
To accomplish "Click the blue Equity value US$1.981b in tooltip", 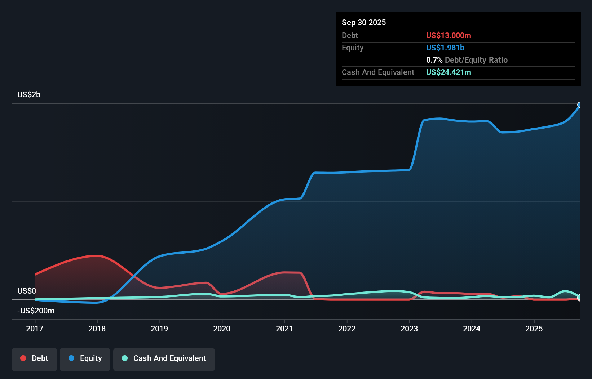I will click(445, 48).
